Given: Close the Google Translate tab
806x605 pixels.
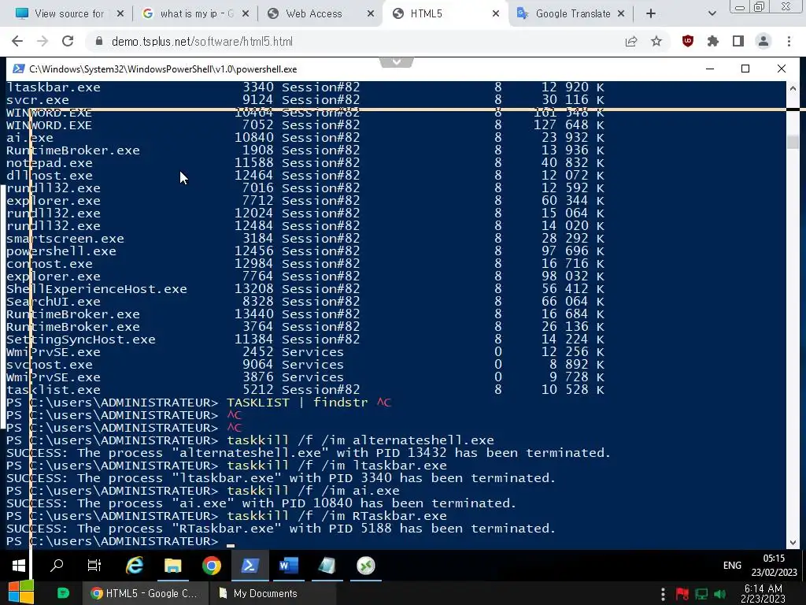Looking at the screenshot, I should coord(621,14).
